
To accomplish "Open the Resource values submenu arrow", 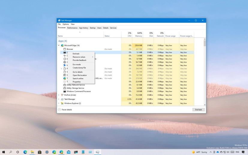I will [93, 57].
